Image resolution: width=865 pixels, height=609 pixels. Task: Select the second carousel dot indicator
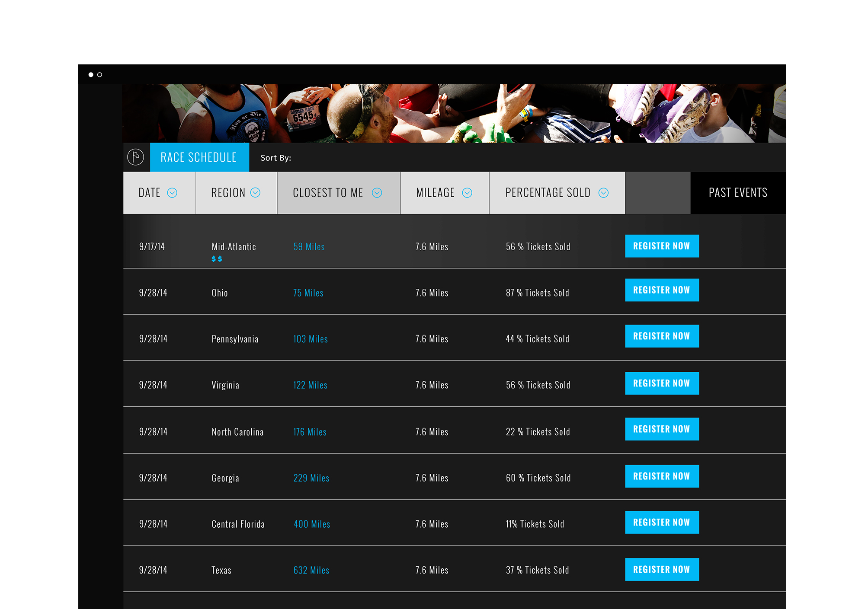tap(99, 75)
